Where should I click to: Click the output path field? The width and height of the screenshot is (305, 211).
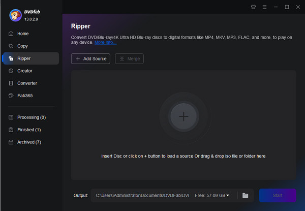click(142, 195)
